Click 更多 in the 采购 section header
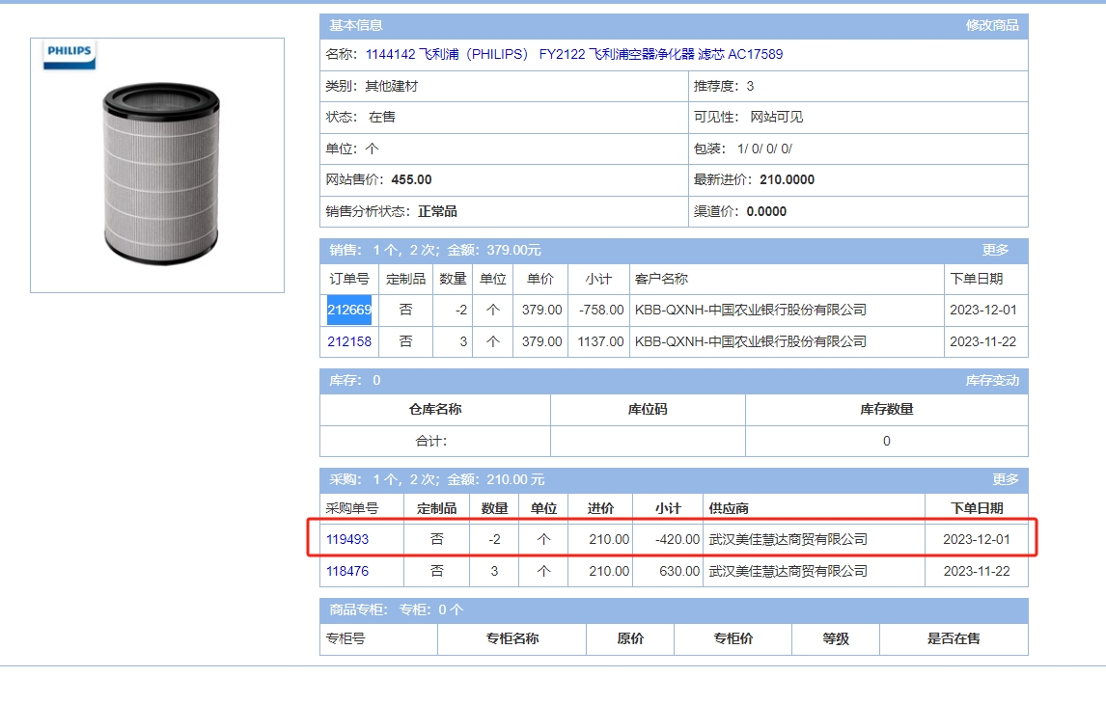The height and width of the screenshot is (704, 1106). click(1005, 480)
